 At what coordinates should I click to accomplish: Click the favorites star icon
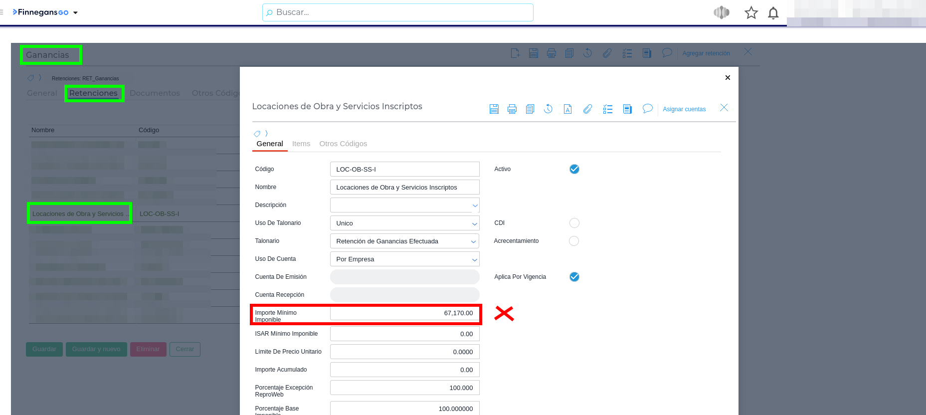[x=751, y=13]
